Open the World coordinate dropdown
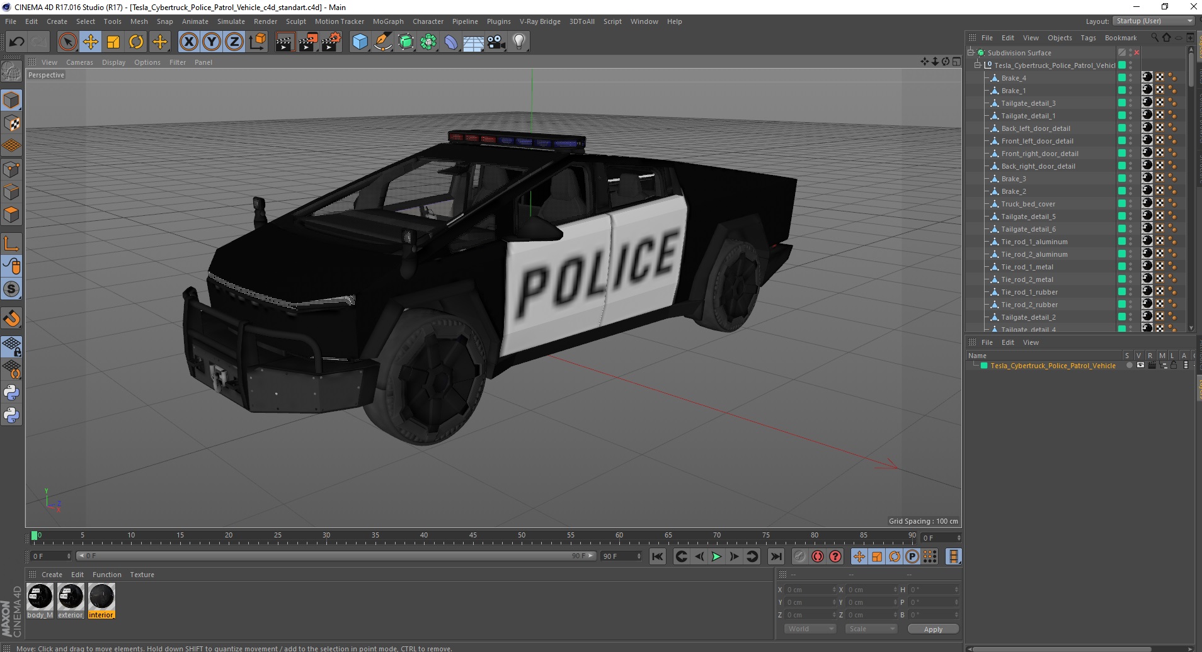Screen dimensions: 1202x652 tap(810, 629)
